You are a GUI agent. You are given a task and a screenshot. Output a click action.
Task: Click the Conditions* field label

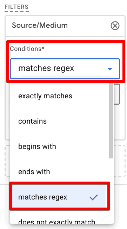point(27,49)
